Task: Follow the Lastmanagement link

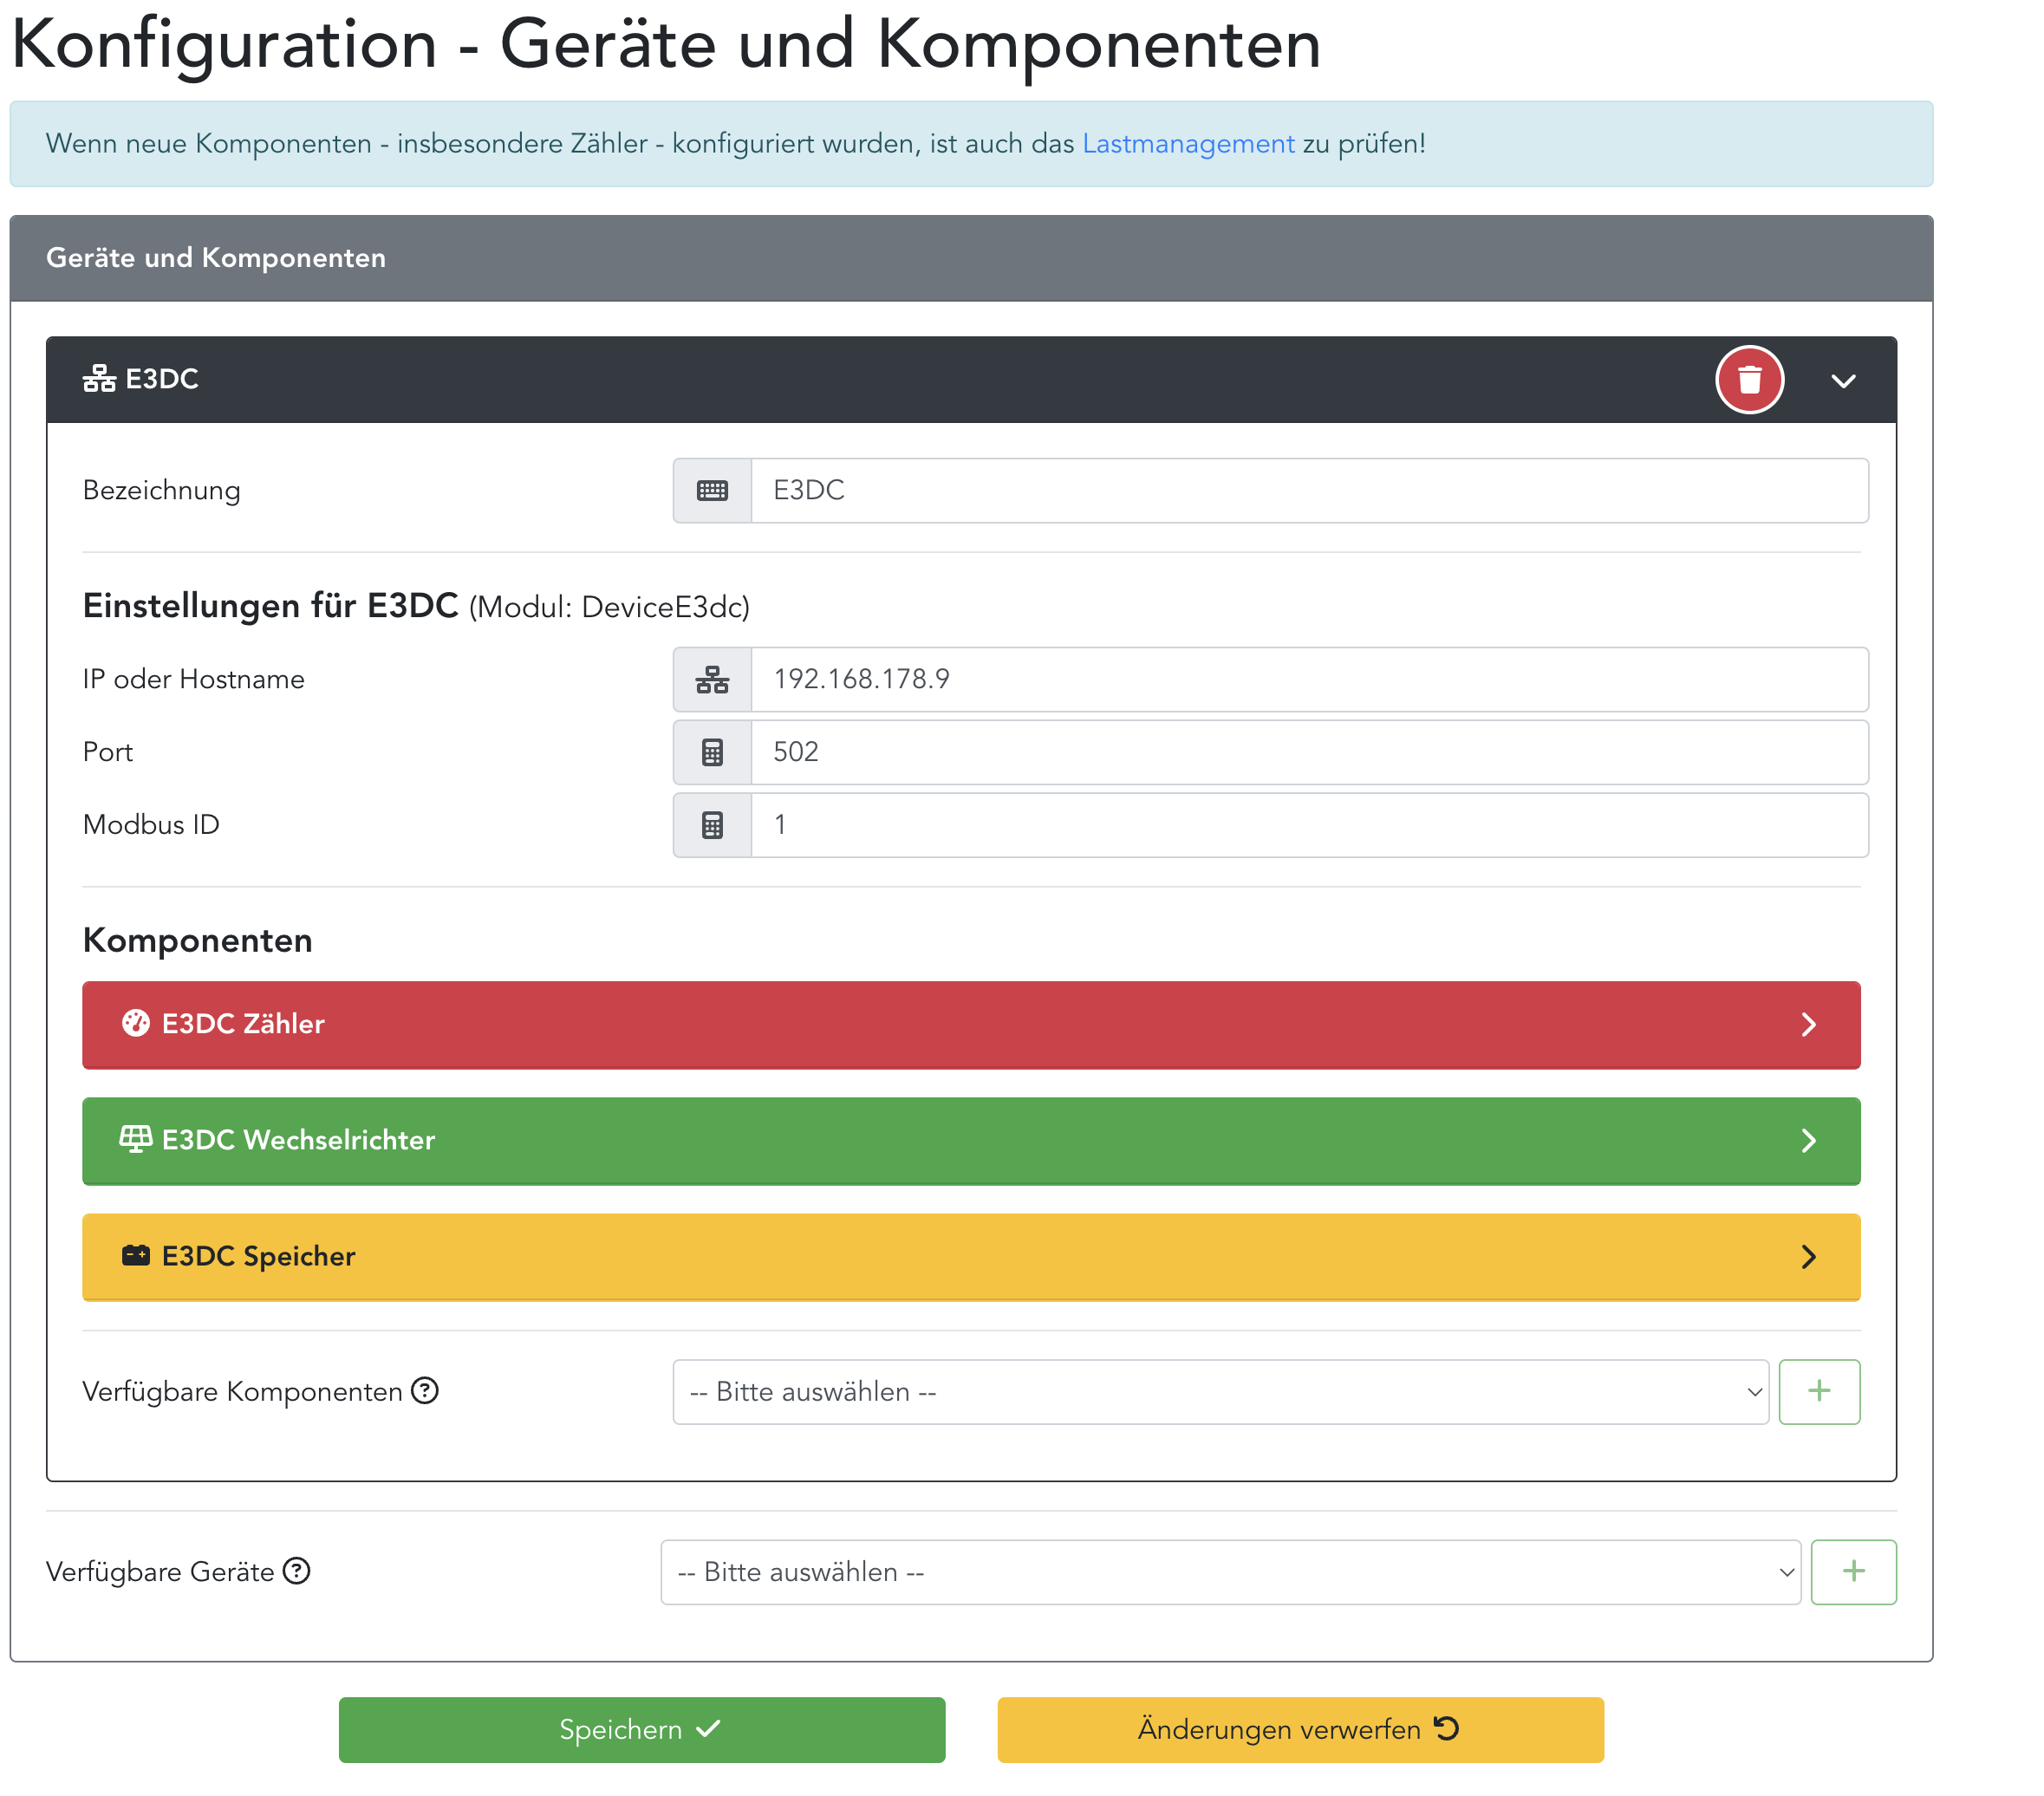Action: [x=1188, y=144]
